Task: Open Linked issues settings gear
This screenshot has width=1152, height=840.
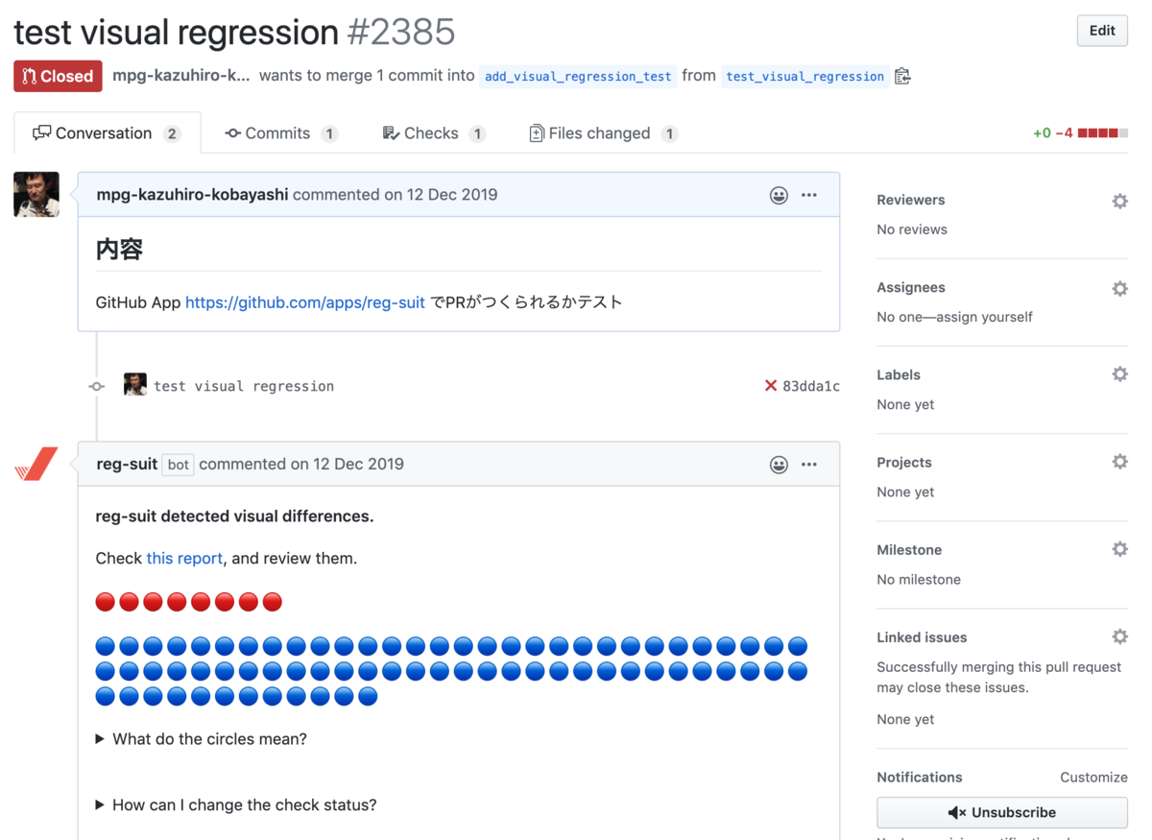Action: tap(1119, 636)
